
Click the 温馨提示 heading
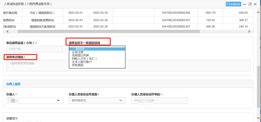tap(12, 118)
